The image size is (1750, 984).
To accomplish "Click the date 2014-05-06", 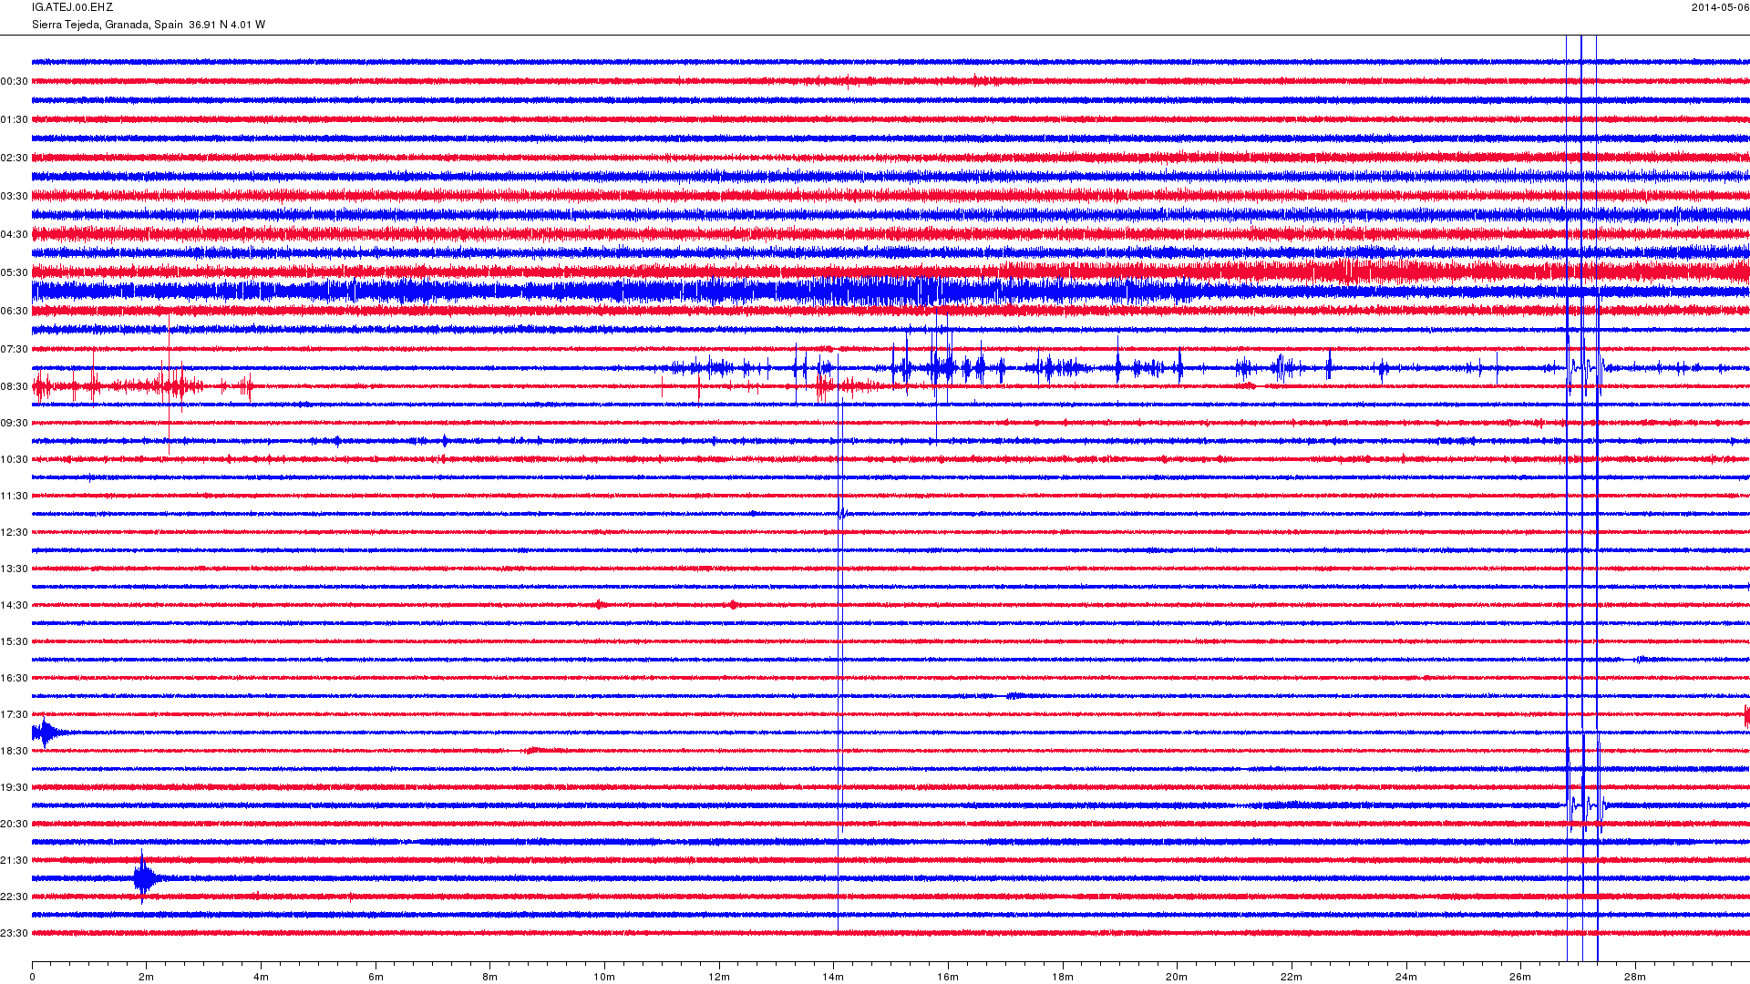I will [1720, 7].
